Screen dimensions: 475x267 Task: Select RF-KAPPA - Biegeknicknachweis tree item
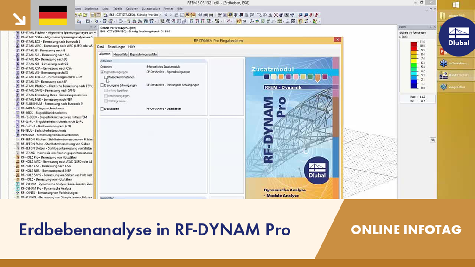click(x=42, y=108)
